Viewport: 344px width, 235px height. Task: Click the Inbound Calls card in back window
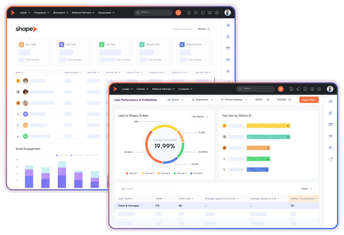click(154, 52)
